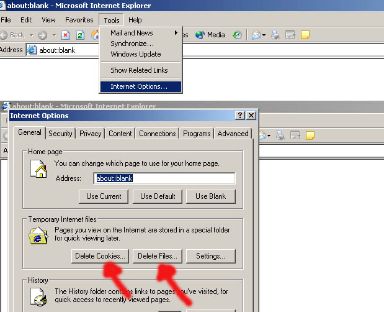Viewport: 384px width, 312px height.
Task: Open the Mail dropdown arrow in top toolbar
Action: 264,35
